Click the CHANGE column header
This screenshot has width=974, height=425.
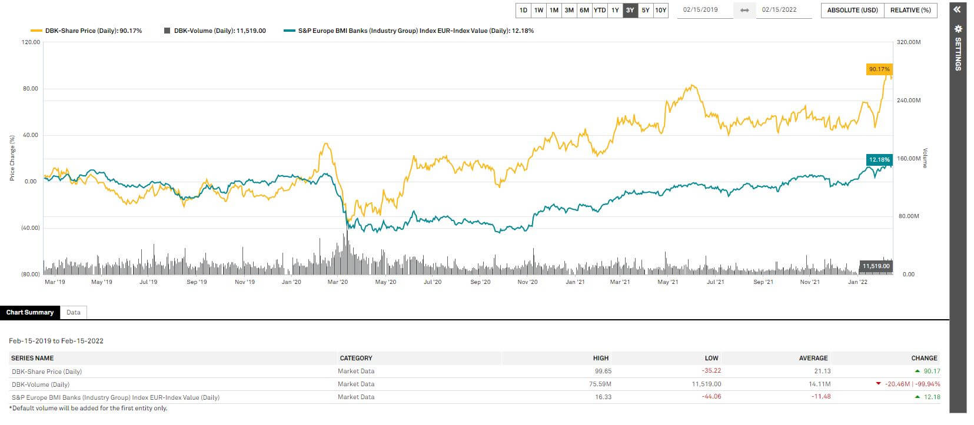point(924,358)
